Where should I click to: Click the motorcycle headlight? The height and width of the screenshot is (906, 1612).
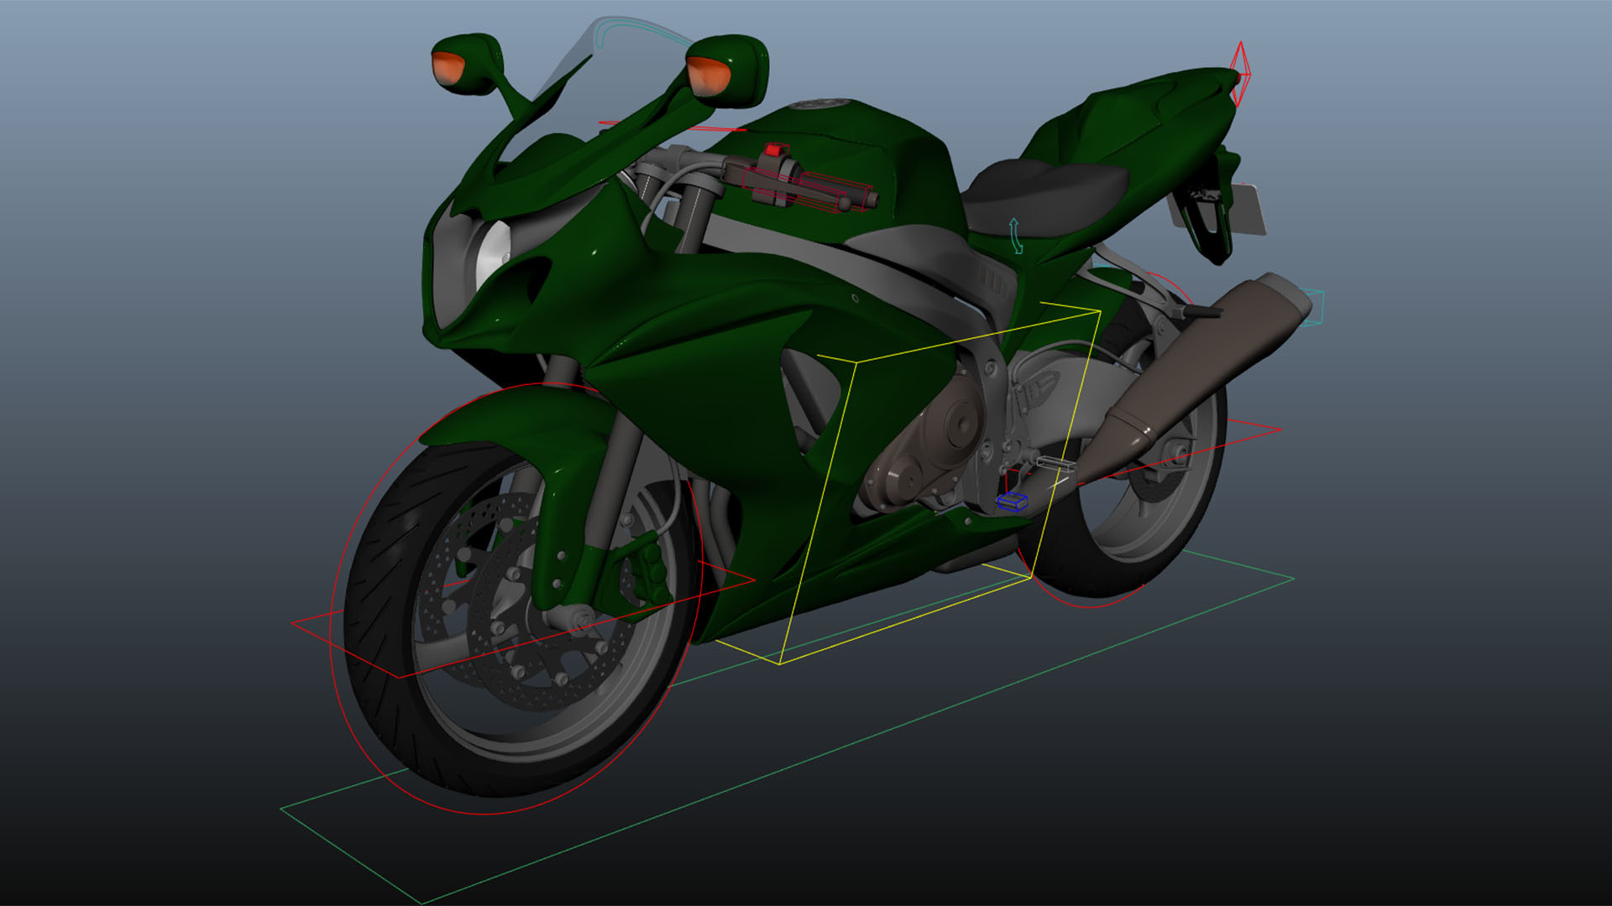click(x=479, y=243)
